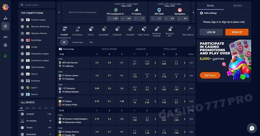Change handicap line for MFK Okd Karvina match
The height and width of the screenshot is (136, 260).
click(155, 63)
